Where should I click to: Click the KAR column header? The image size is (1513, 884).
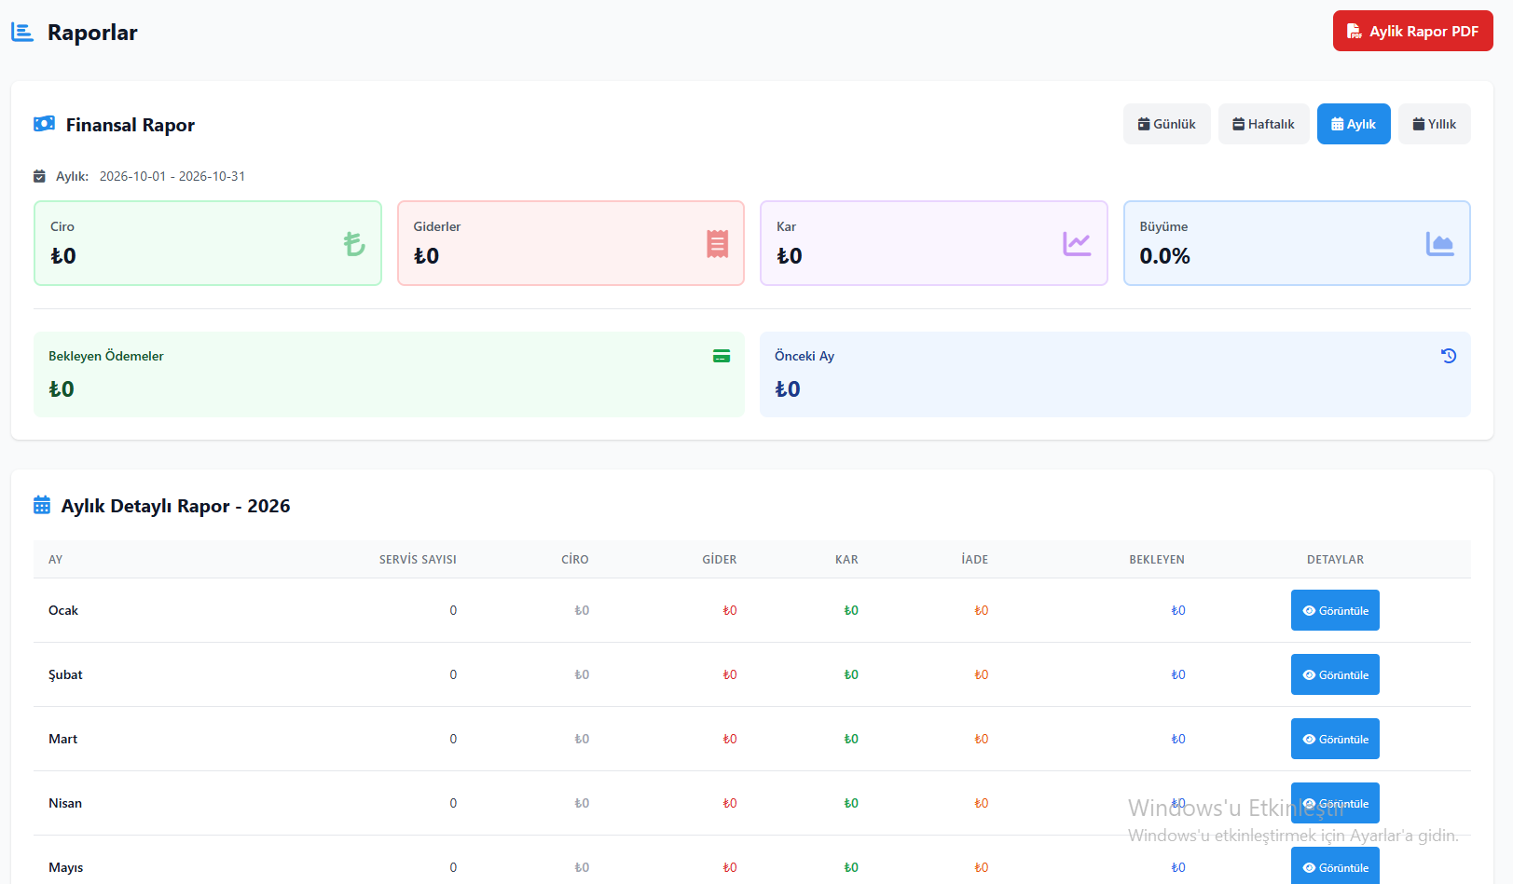click(x=846, y=560)
